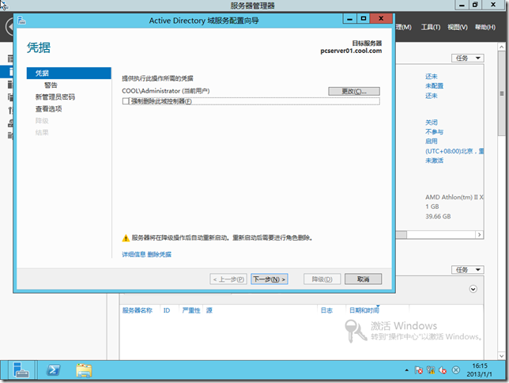Image resolution: width=509 pixels, height=383 pixels.
Task: Show hidden tray icons arrow
Action: [x=406, y=370]
